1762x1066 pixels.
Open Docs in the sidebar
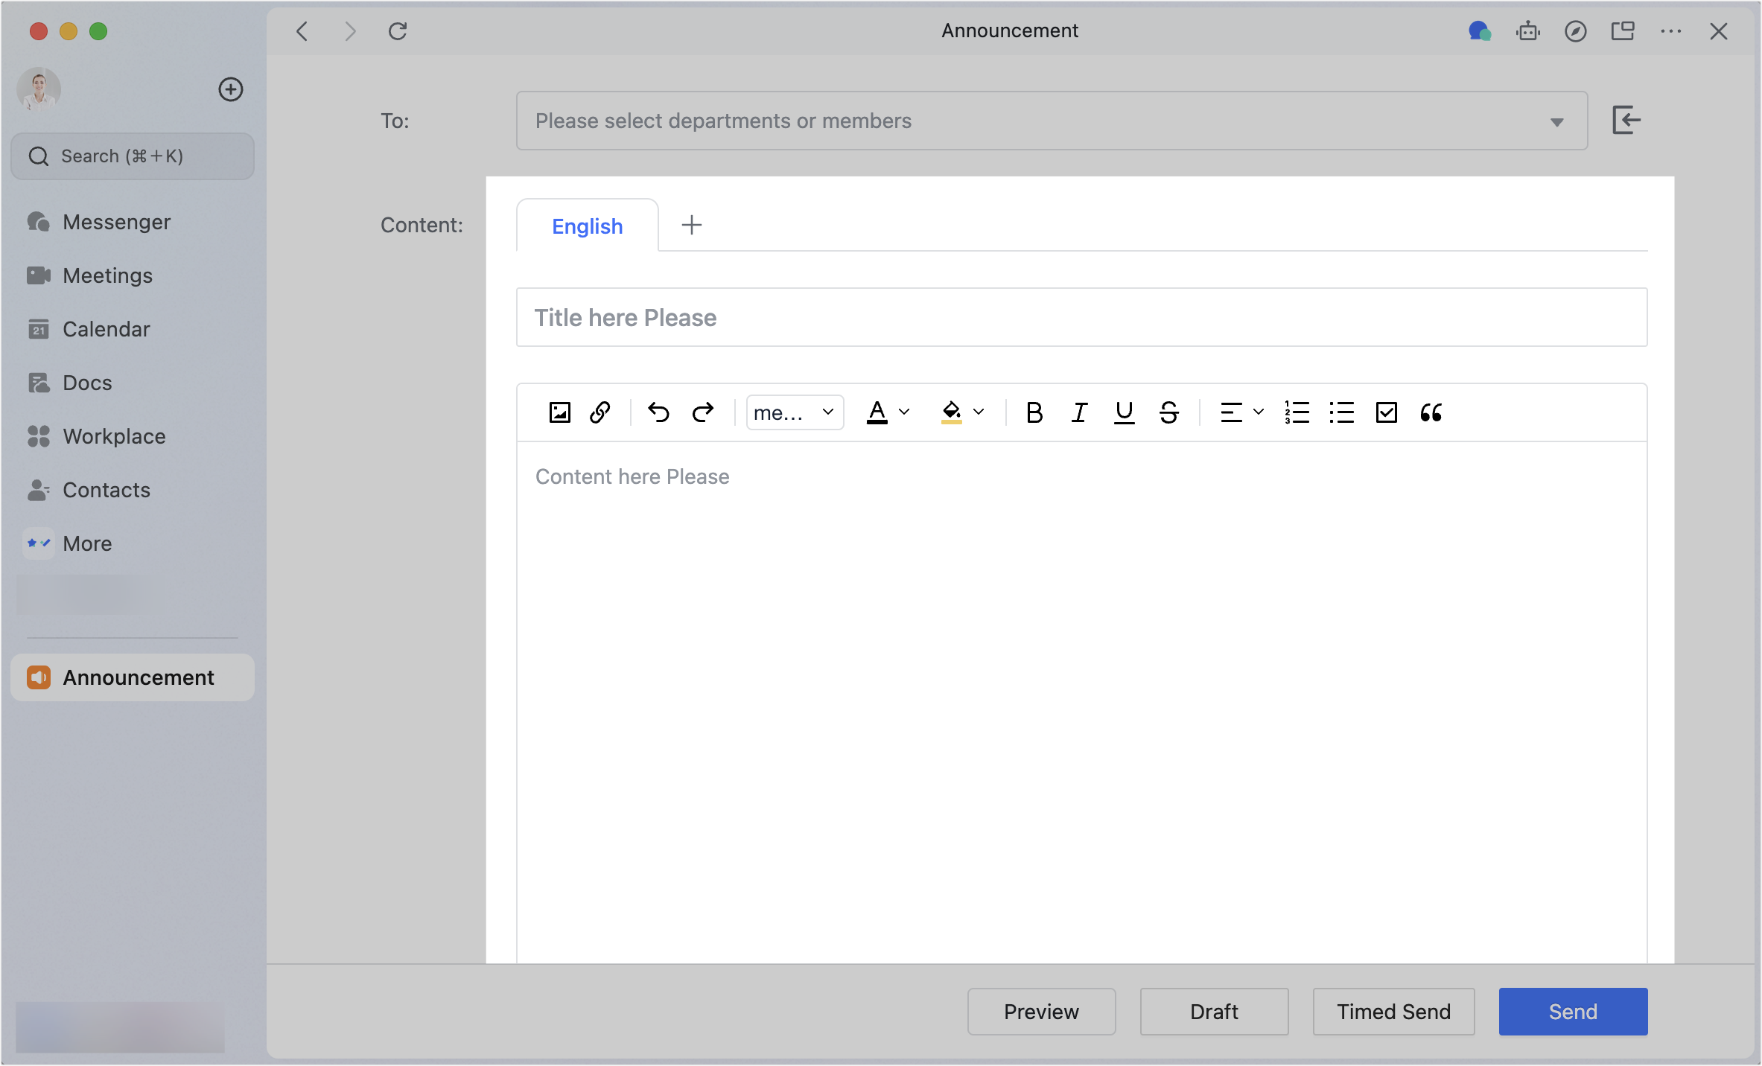(x=133, y=383)
